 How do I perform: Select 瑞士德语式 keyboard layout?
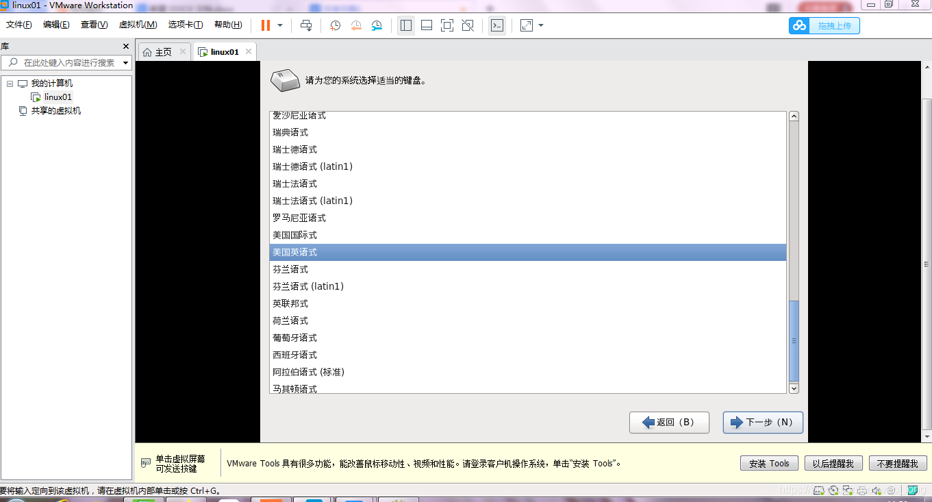tap(528, 149)
